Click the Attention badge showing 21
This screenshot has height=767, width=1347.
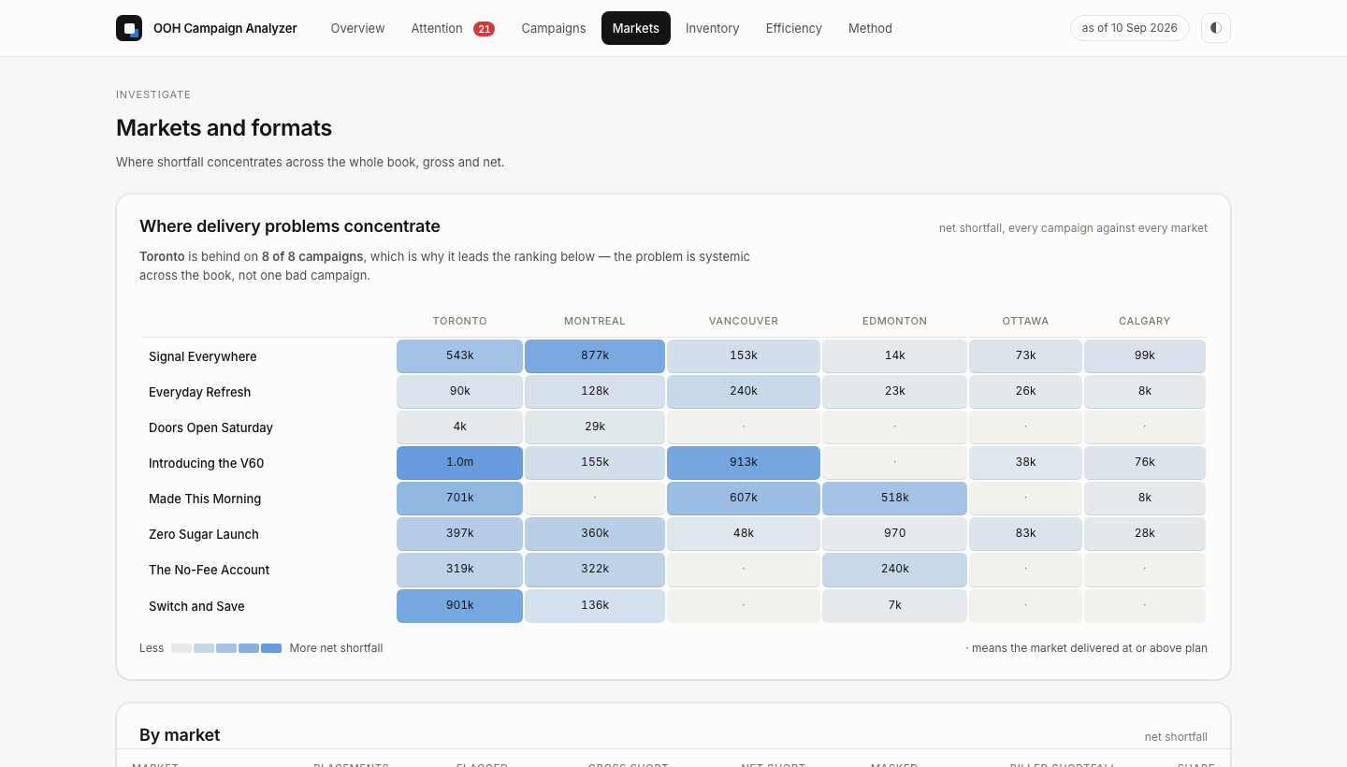(484, 29)
